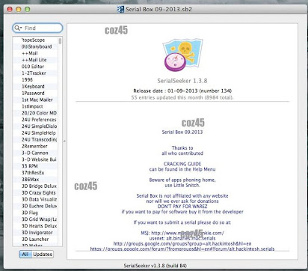Select the 386Max entry
Image resolution: width=308 pixels, height=271 pixels.
coord(35,180)
